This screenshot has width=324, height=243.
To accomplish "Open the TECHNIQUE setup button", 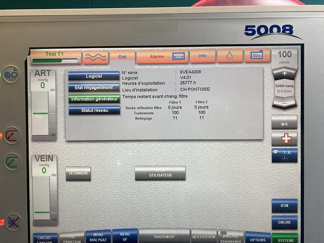I will tap(78, 174).
